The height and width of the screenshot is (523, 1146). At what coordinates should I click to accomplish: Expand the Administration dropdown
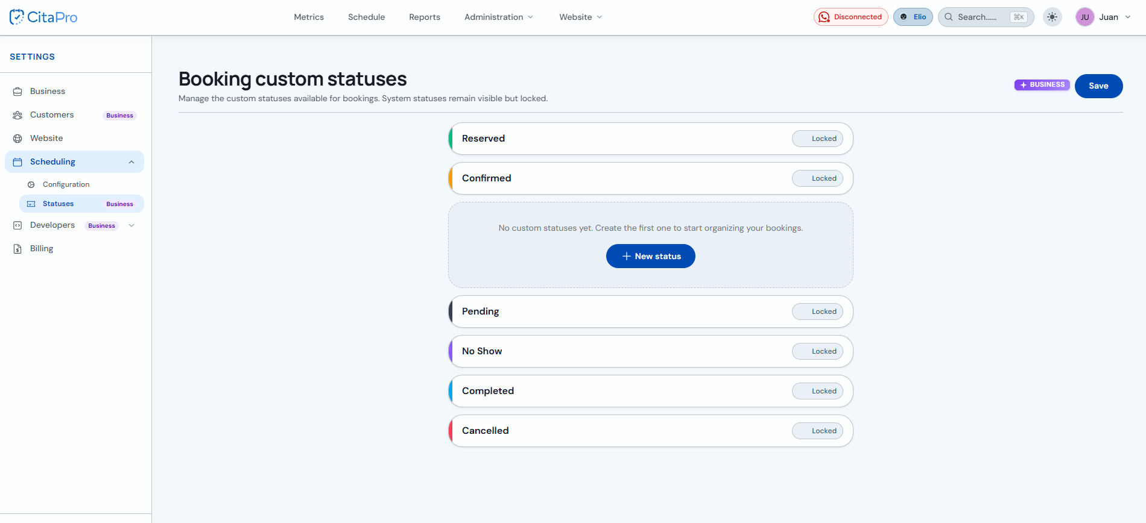(499, 17)
